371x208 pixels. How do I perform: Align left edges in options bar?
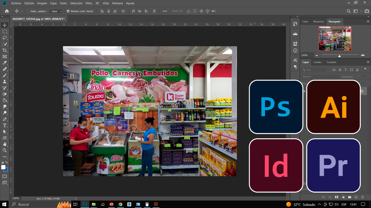click(102, 11)
